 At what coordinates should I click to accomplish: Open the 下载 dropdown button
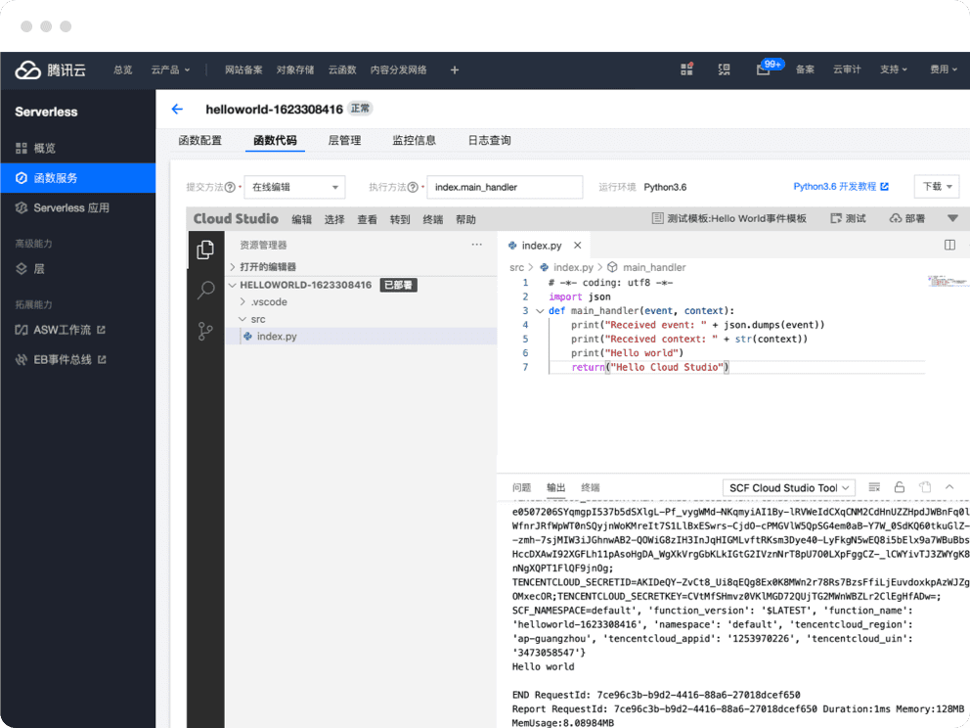(937, 186)
